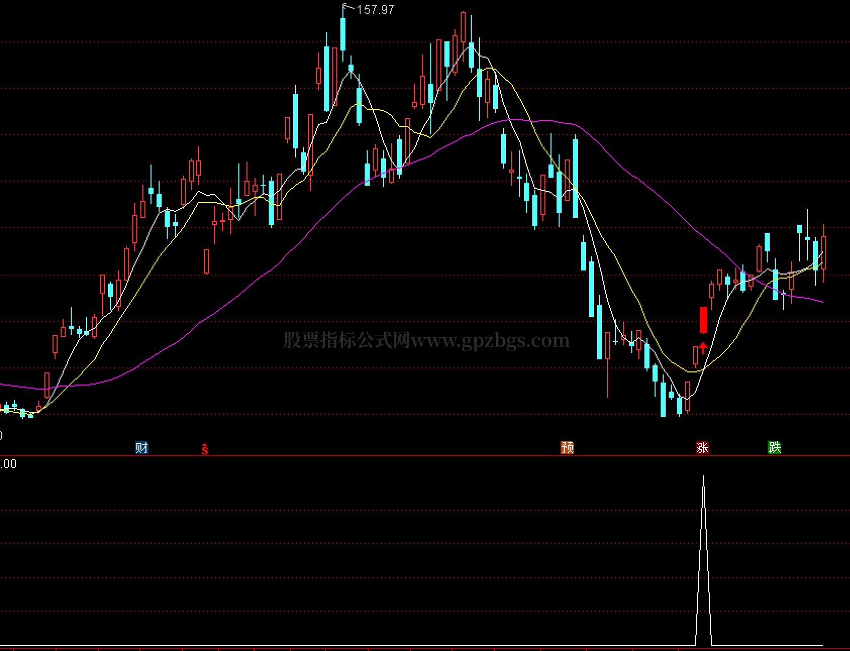Open the red $ event marker
The width and height of the screenshot is (850, 651).
click(205, 448)
